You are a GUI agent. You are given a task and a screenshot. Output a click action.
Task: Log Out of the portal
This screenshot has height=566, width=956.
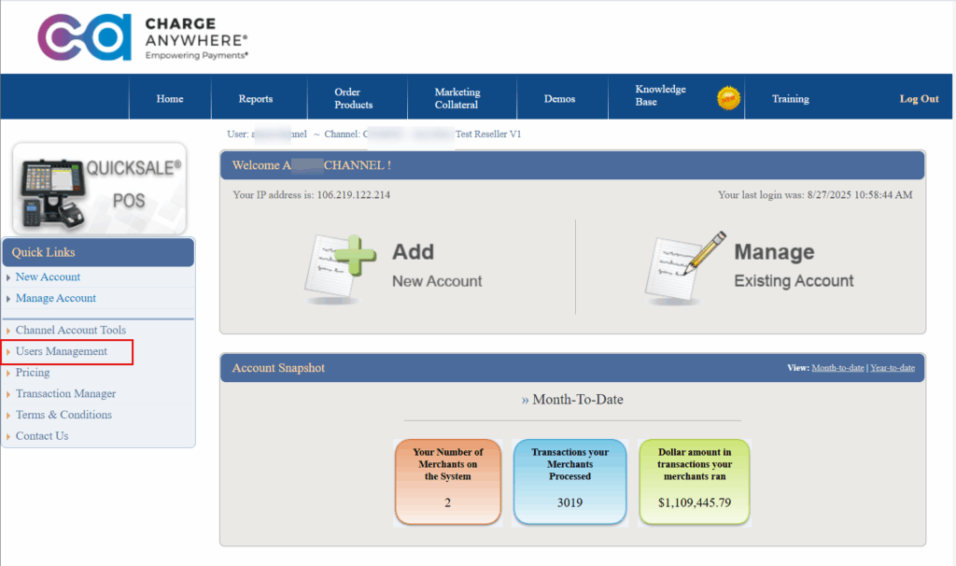[919, 99]
